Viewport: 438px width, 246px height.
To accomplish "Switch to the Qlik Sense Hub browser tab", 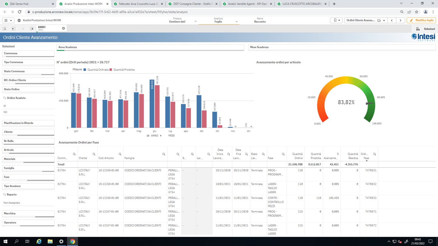I will pyautogui.click(x=28, y=4).
